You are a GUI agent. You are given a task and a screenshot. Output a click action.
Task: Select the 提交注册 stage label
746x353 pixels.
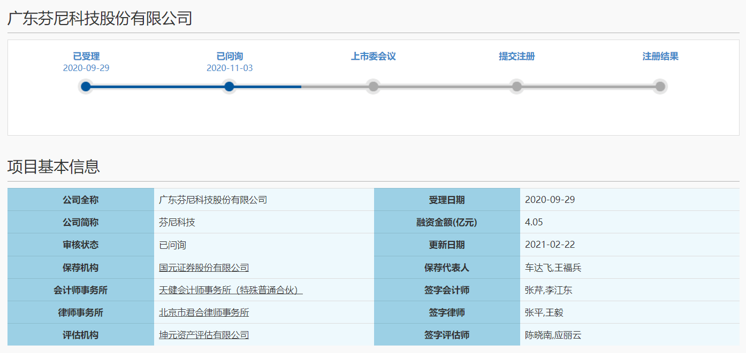coord(517,56)
